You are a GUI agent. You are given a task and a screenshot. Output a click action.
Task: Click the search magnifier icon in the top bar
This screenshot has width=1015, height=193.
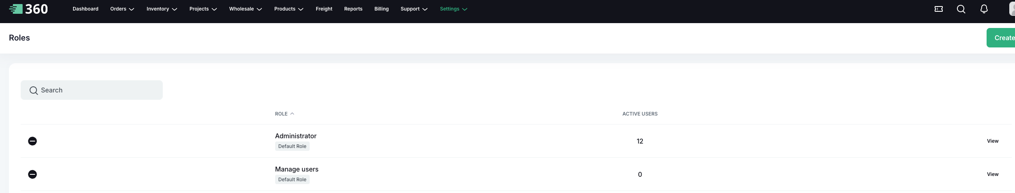[x=961, y=9]
